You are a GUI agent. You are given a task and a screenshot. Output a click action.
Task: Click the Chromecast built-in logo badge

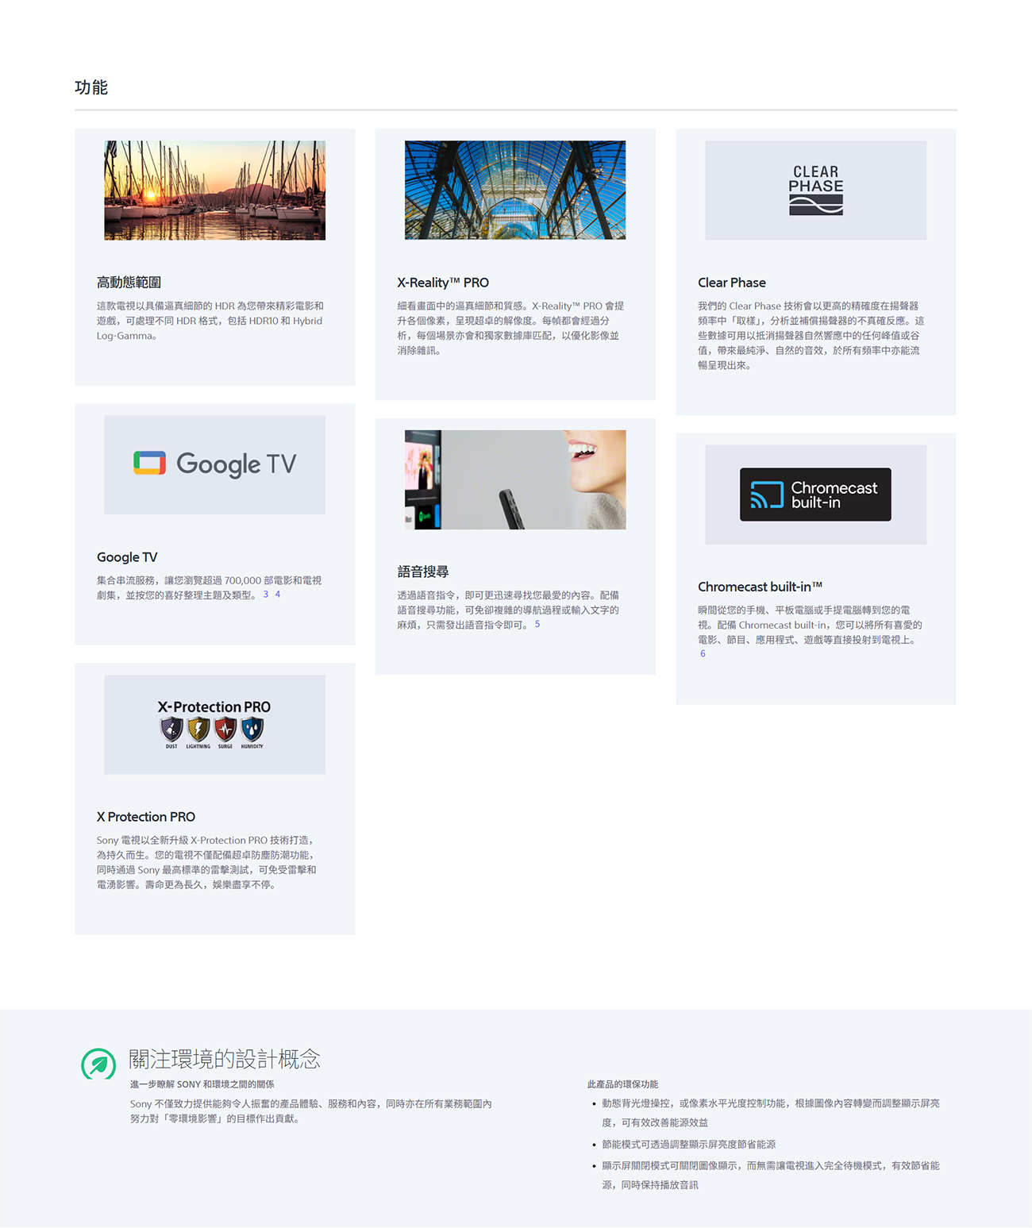coord(815,495)
